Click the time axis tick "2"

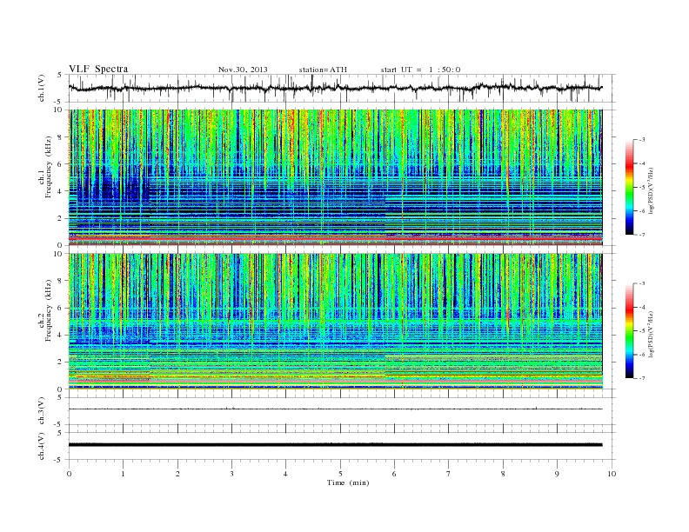(177, 474)
